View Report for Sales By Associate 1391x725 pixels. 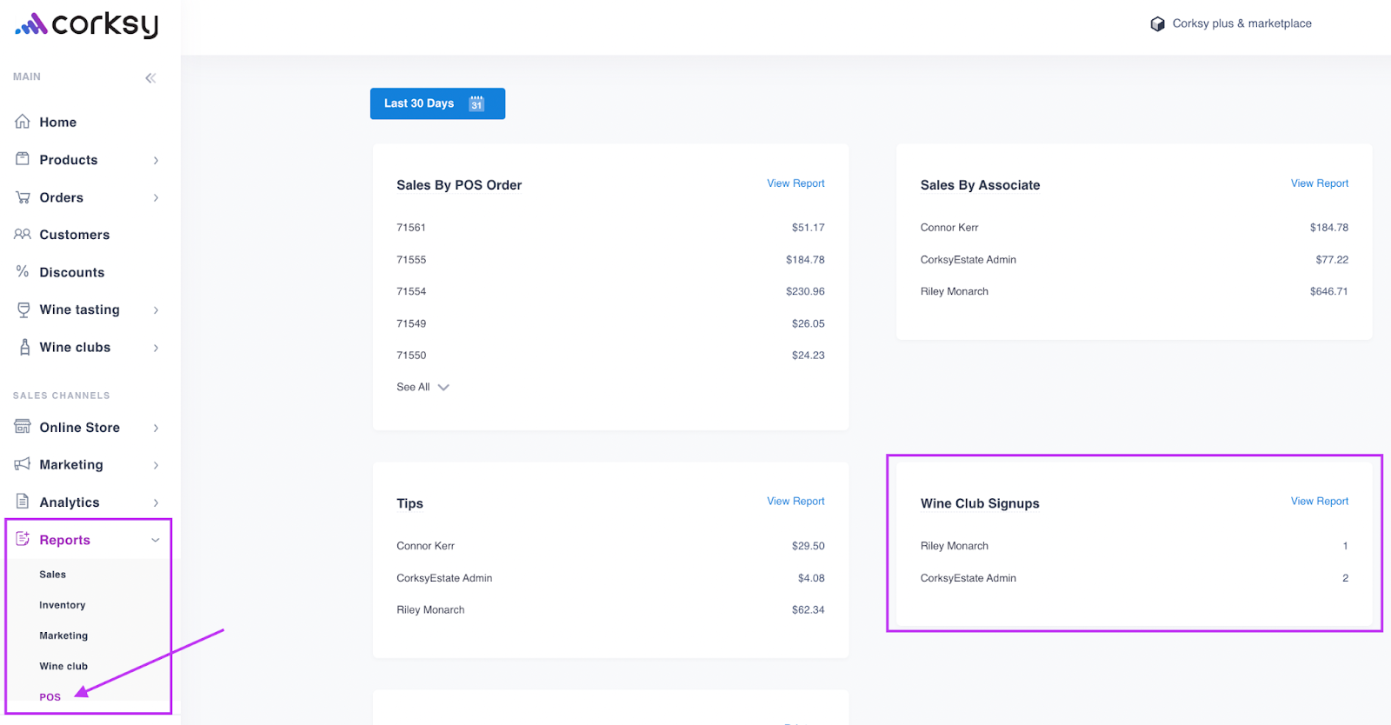coord(1319,183)
